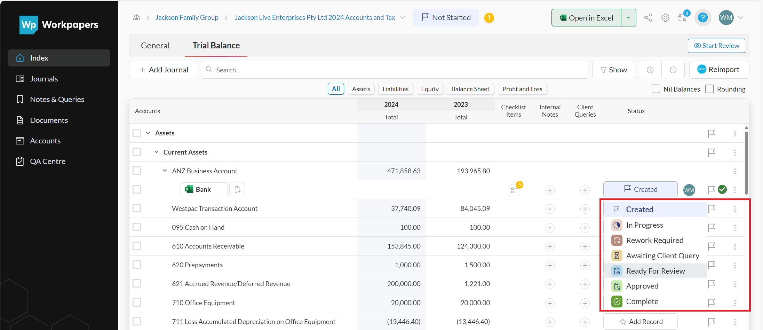Collapse the ANZ Business Account chevron
The width and height of the screenshot is (763, 330).
(x=165, y=171)
